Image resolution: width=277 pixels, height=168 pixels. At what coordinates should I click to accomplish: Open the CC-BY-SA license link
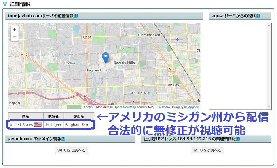pos(163,107)
